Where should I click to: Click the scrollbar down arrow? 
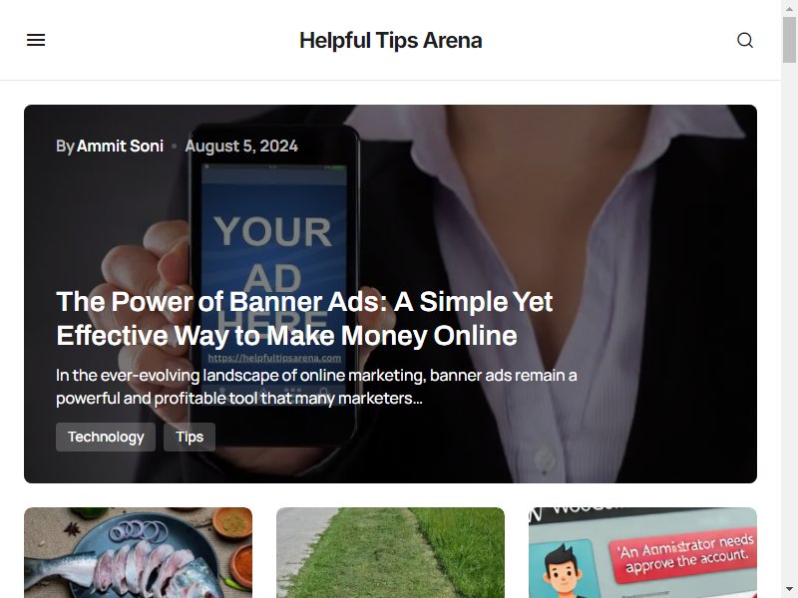tap(789, 590)
